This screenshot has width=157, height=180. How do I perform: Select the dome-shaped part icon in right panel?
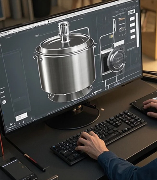(x=122, y=29)
